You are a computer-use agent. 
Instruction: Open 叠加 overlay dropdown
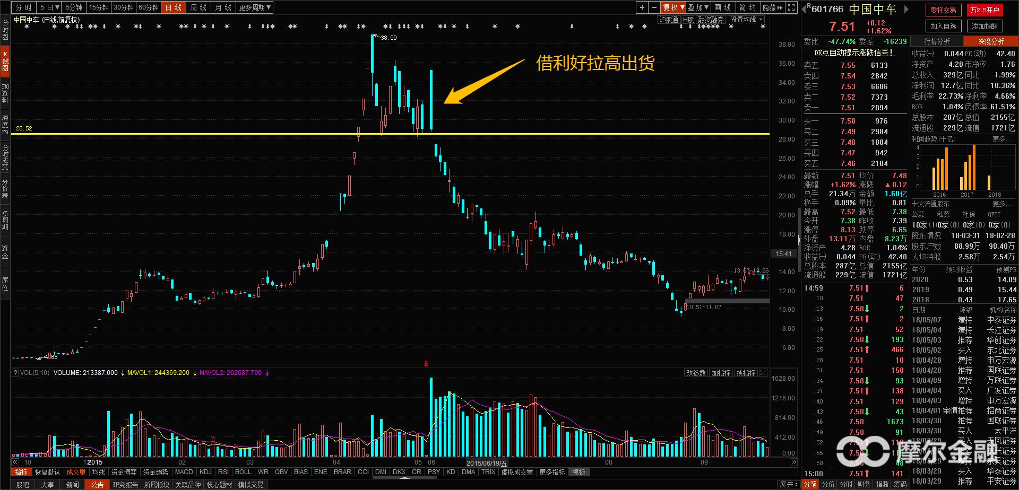tap(698, 7)
